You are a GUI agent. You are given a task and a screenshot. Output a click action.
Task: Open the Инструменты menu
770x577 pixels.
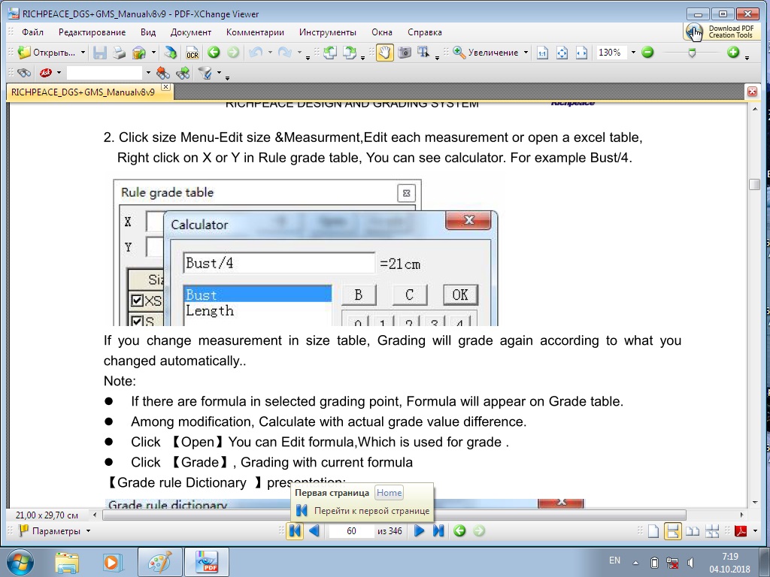[x=328, y=32]
